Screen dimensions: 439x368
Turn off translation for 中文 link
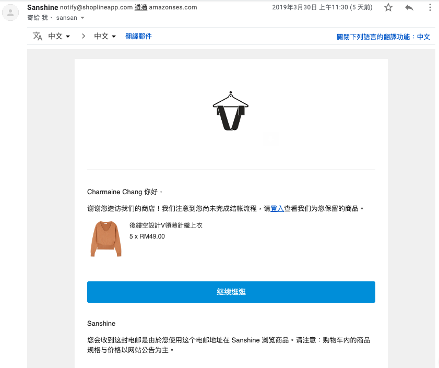pos(383,37)
